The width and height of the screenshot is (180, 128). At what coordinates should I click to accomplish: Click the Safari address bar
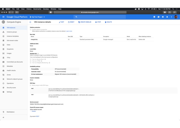coord(90,12)
